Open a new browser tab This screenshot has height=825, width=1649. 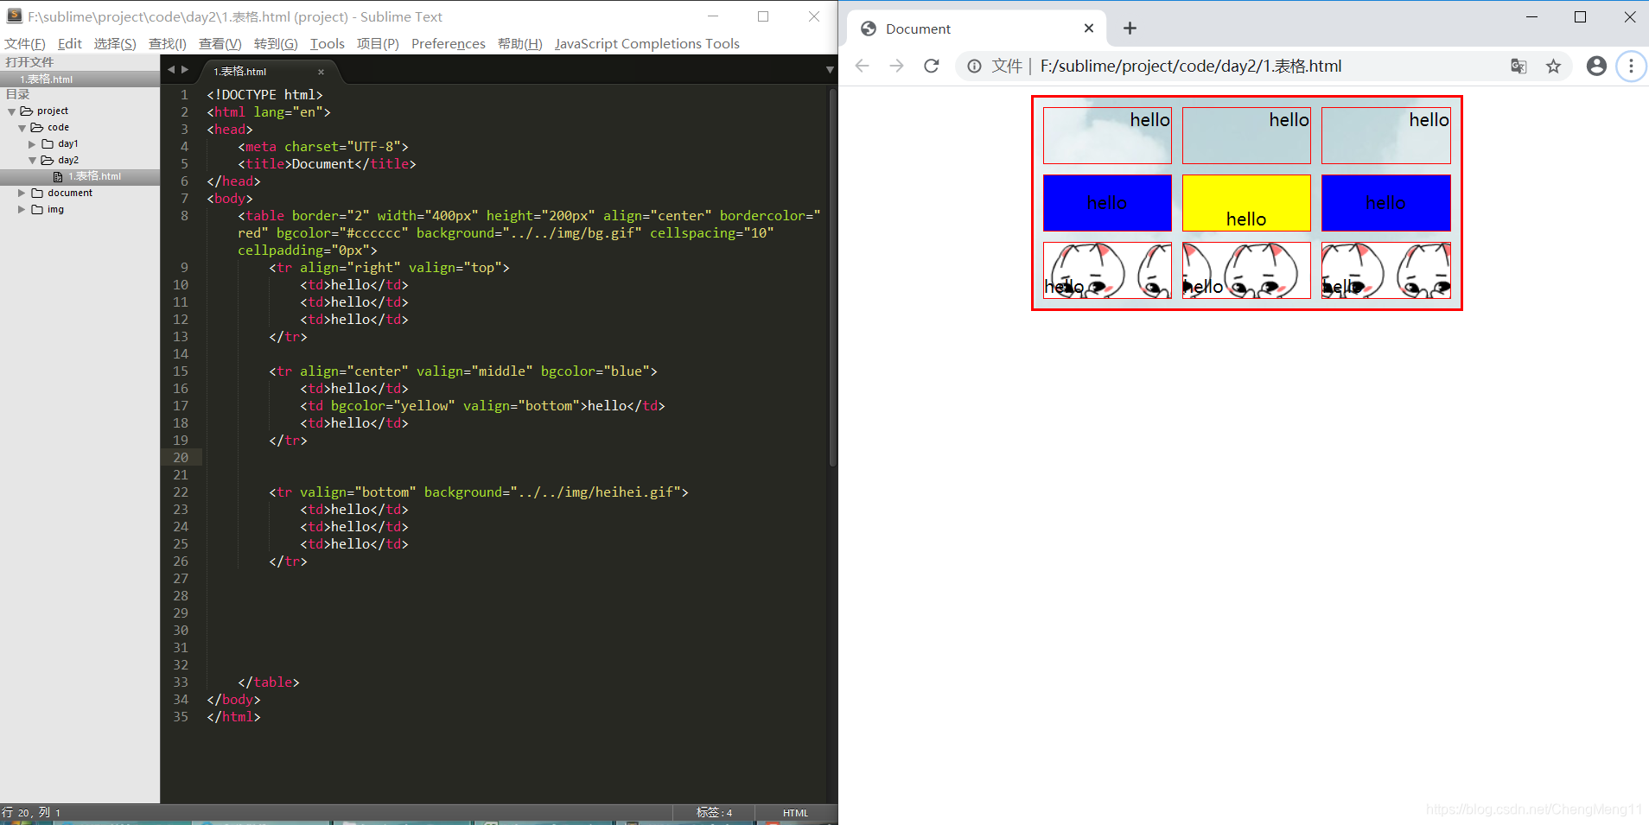(1130, 29)
